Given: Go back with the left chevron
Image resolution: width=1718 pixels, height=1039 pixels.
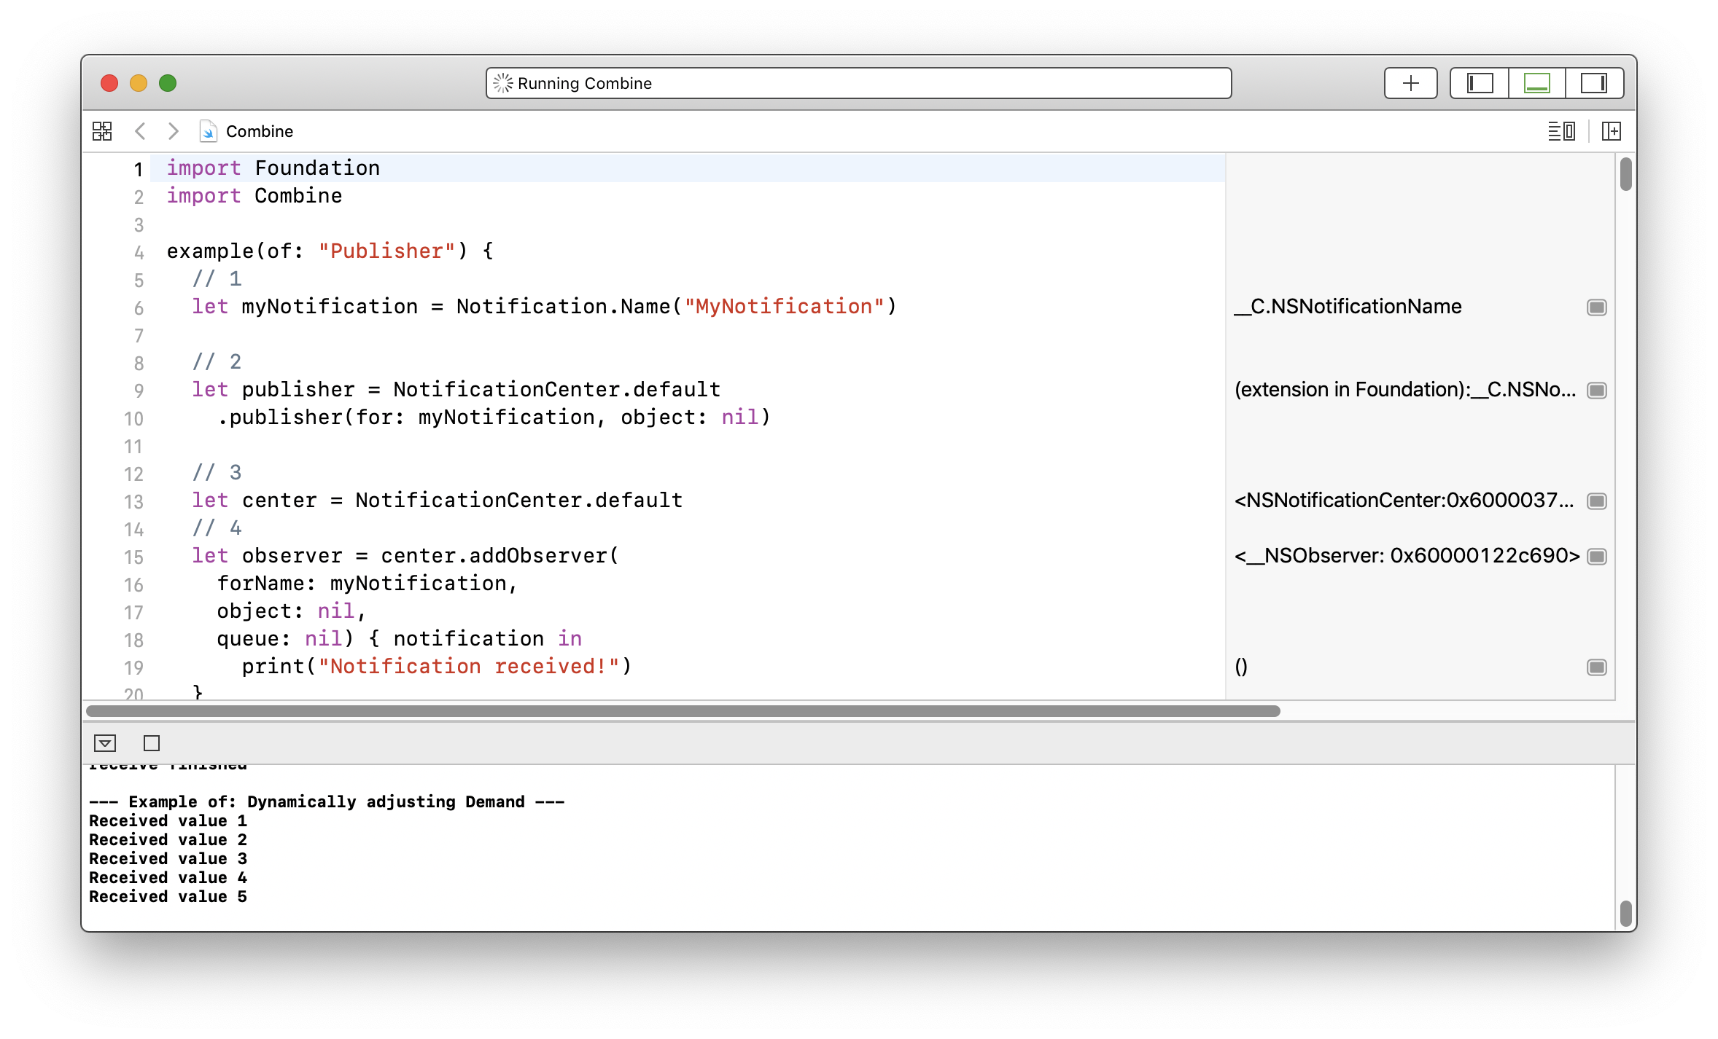Looking at the screenshot, I should tap(140, 131).
